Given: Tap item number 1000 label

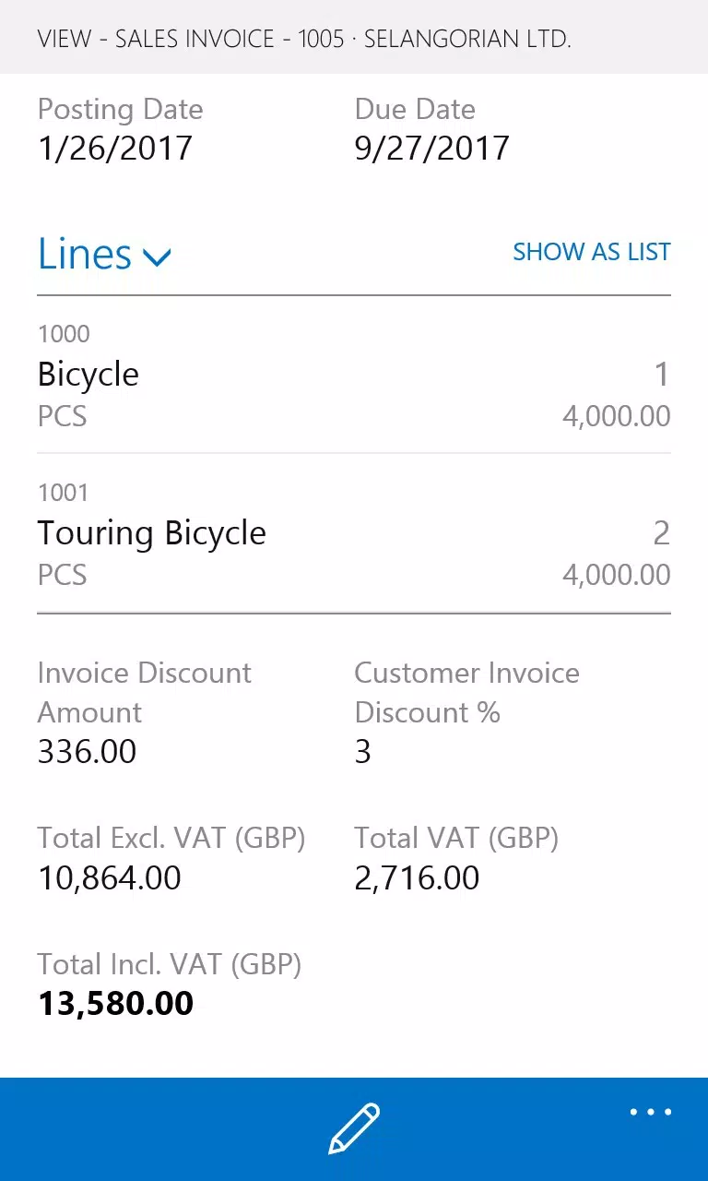Looking at the screenshot, I should tap(64, 334).
